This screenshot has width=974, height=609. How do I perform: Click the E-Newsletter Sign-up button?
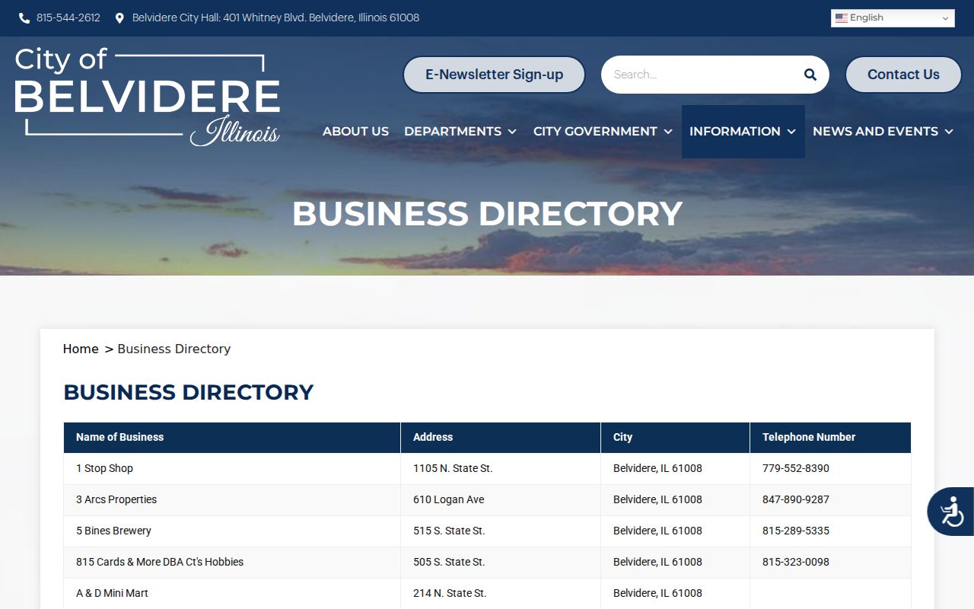[x=494, y=75]
